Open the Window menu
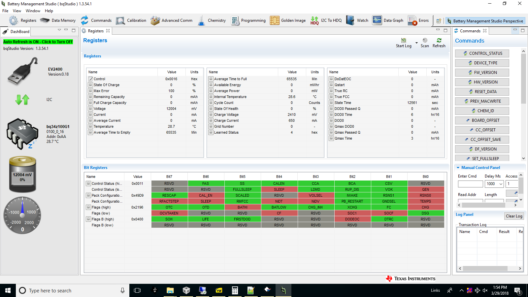528x297 pixels. [33, 11]
